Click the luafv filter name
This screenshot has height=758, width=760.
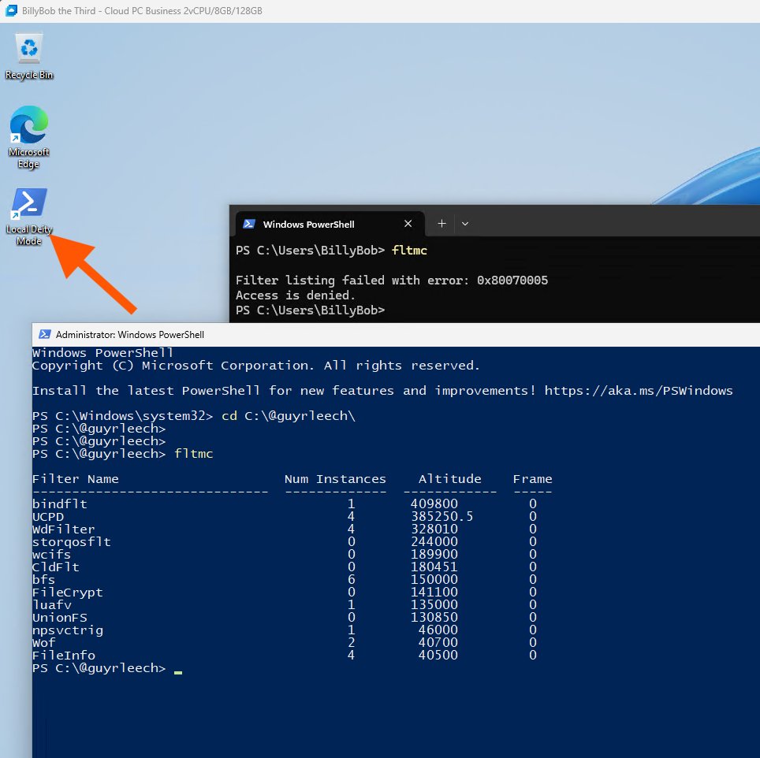coord(52,604)
